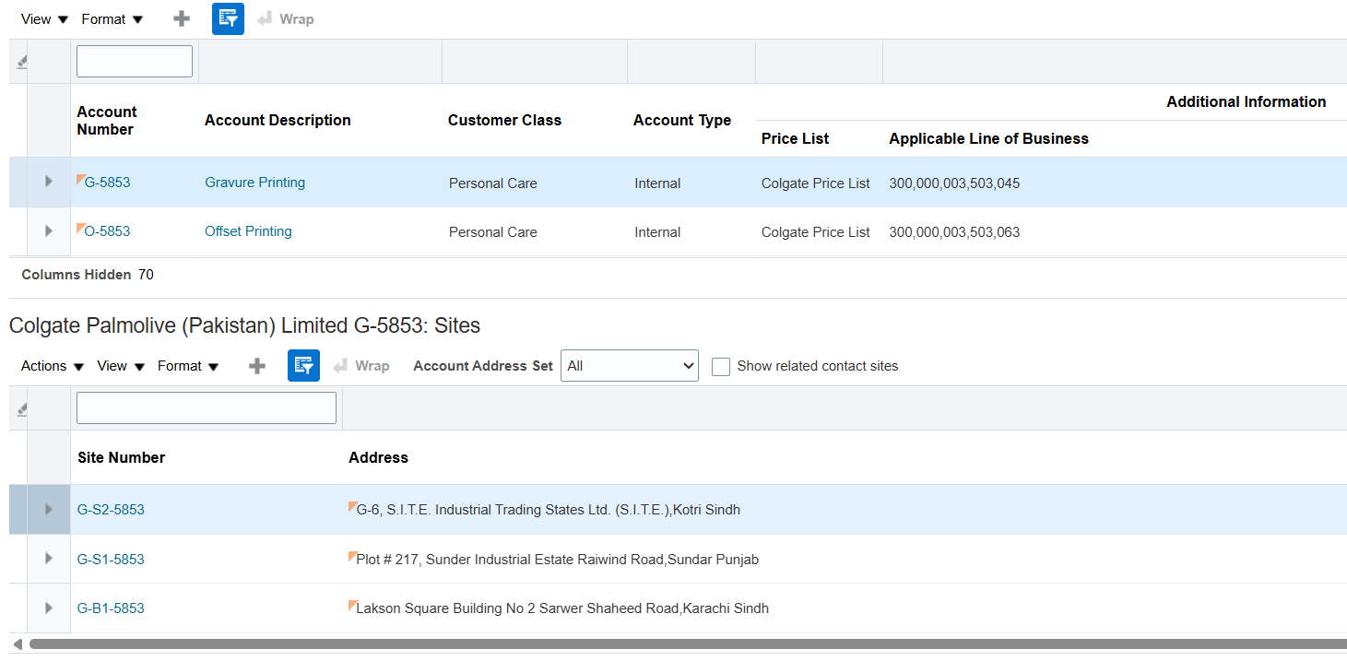
Task: Toggle Query By Example icon in accounts toolbar
Action: 228,18
